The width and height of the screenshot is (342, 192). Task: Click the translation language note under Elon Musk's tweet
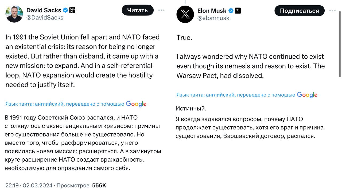point(236,95)
